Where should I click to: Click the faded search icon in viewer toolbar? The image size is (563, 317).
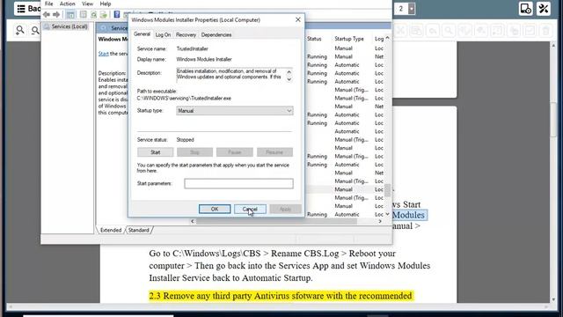point(449,31)
